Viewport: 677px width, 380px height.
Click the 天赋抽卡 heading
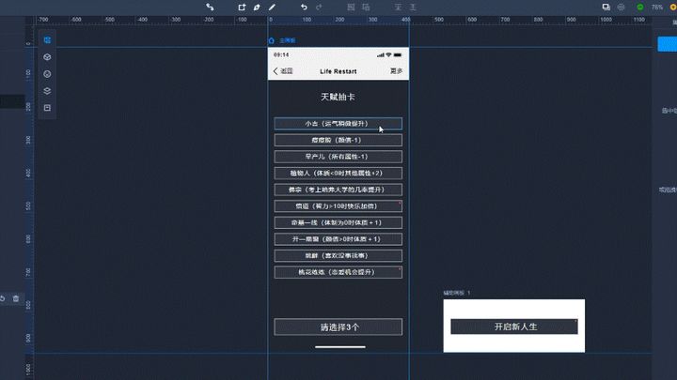pos(338,97)
